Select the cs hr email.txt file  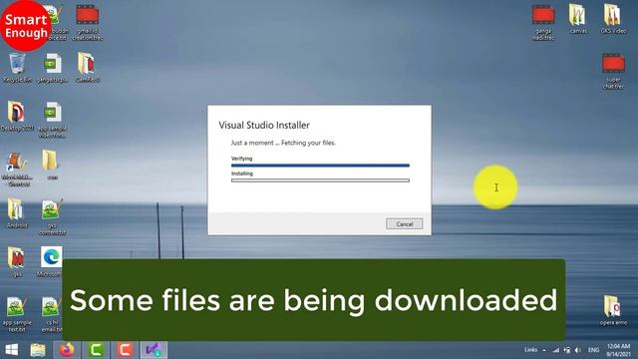[x=51, y=315]
